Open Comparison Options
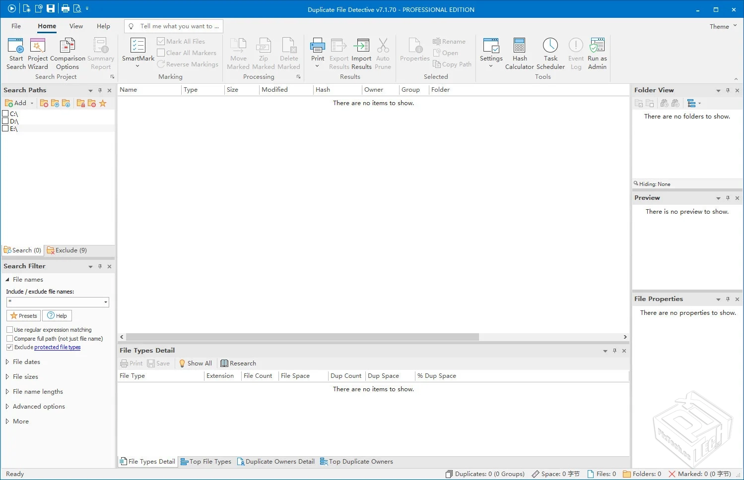 tap(68, 52)
